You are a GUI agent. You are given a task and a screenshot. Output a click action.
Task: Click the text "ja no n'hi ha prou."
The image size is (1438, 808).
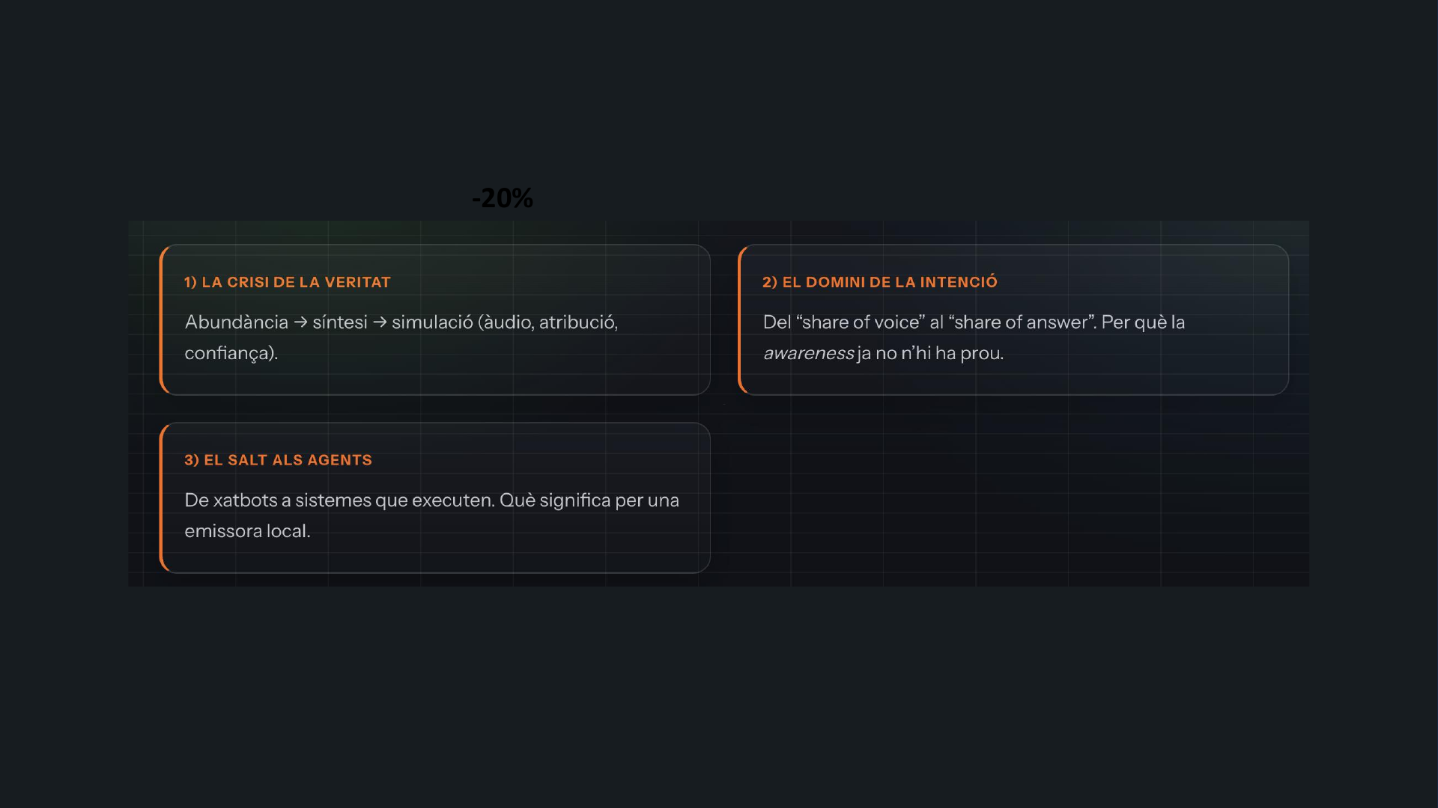pos(930,353)
